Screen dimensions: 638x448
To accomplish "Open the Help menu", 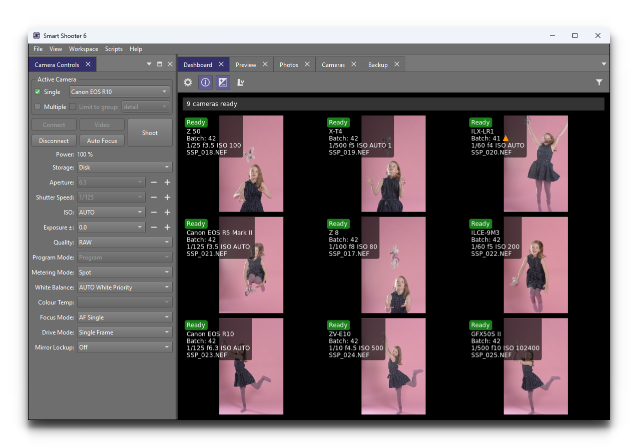I will 136,49.
